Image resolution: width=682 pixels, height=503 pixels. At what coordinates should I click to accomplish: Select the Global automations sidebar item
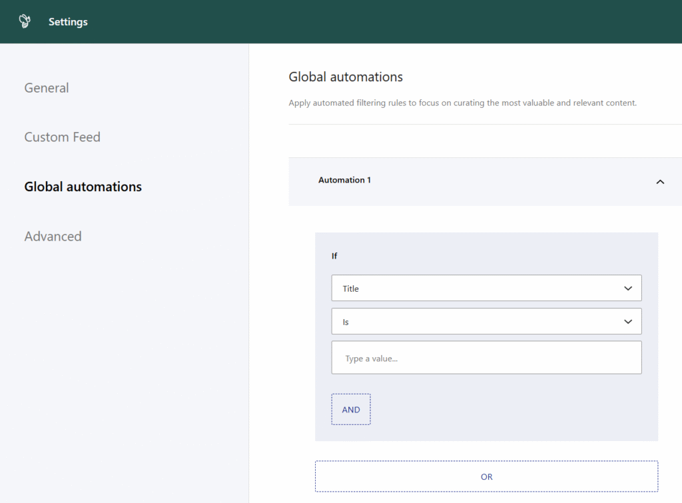(x=83, y=187)
